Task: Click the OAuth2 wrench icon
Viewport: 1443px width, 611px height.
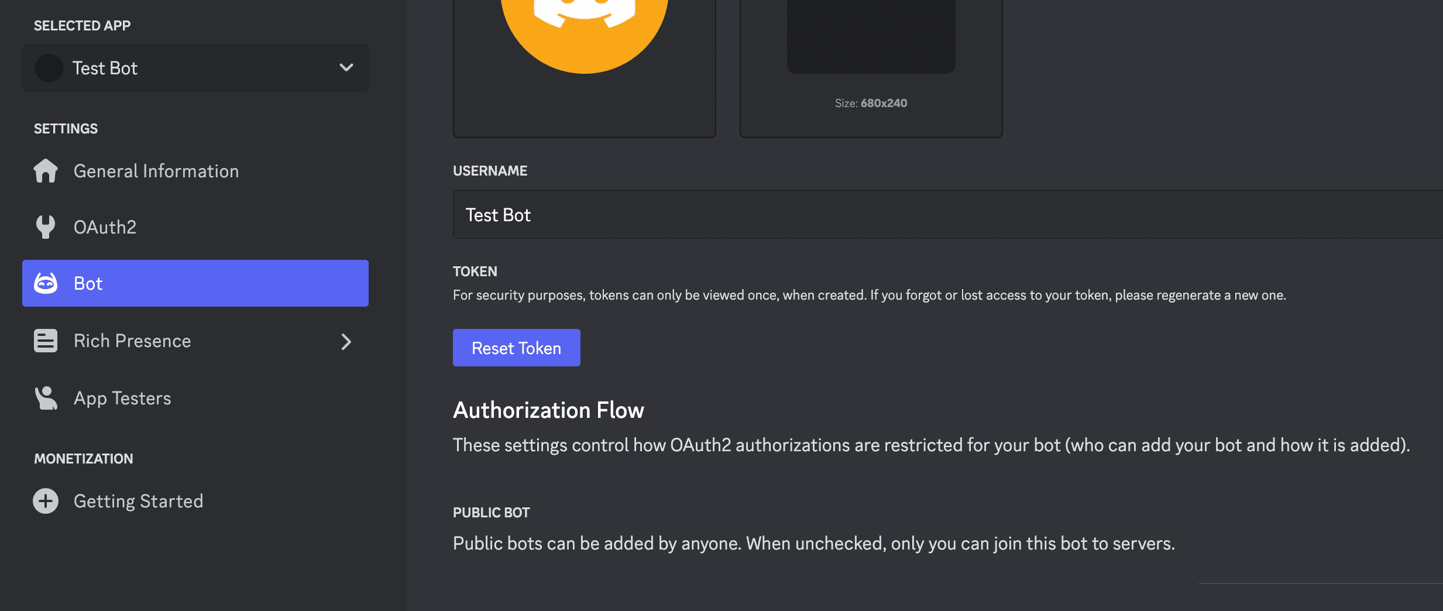Action: click(46, 227)
